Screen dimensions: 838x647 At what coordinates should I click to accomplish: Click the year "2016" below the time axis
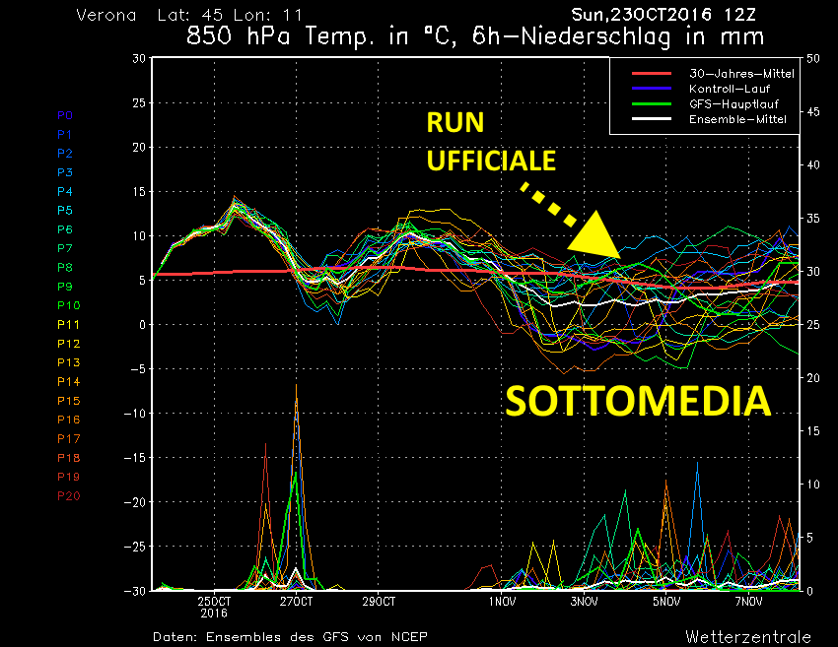point(214,614)
